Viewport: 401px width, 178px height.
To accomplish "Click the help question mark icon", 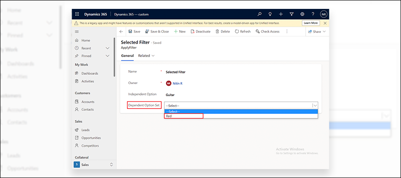I will tap(313, 14).
